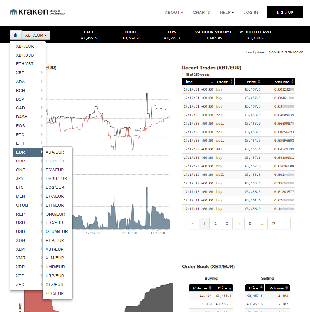Image resolution: width=310 pixels, height=312 pixels.
Task: Pick XRP/EUR in the EUR submenu
Action: (x=55, y=276)
